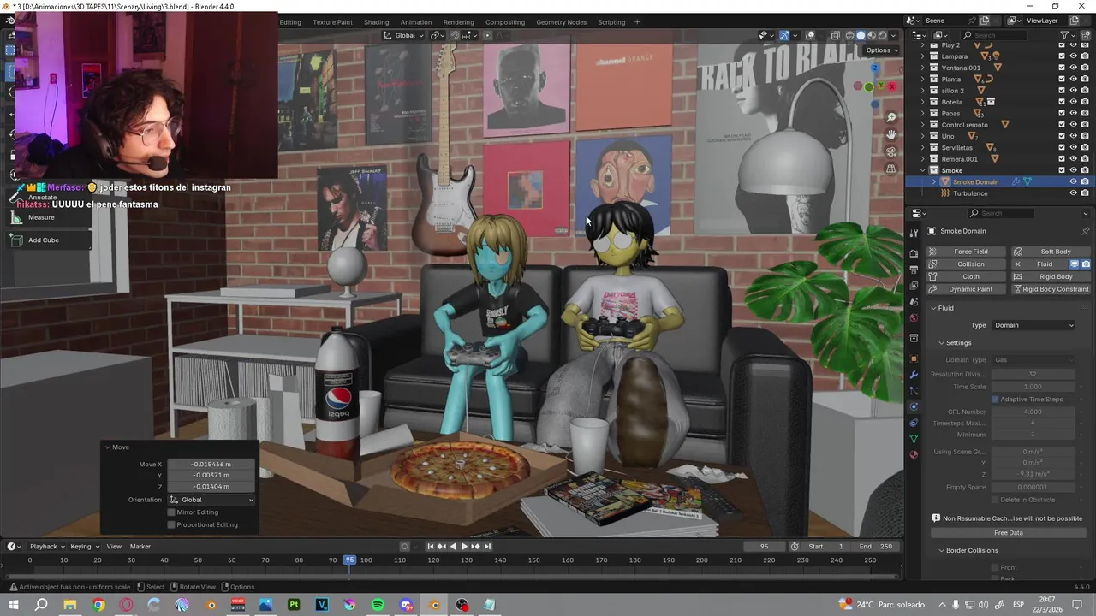Switch to the Shading workspace tab
The width and height of the screenshot is (1096, 616).
tap(376, 22)
